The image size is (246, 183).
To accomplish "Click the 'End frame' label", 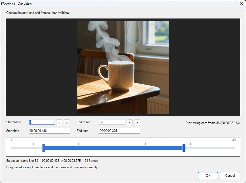I will coord(83,122).
